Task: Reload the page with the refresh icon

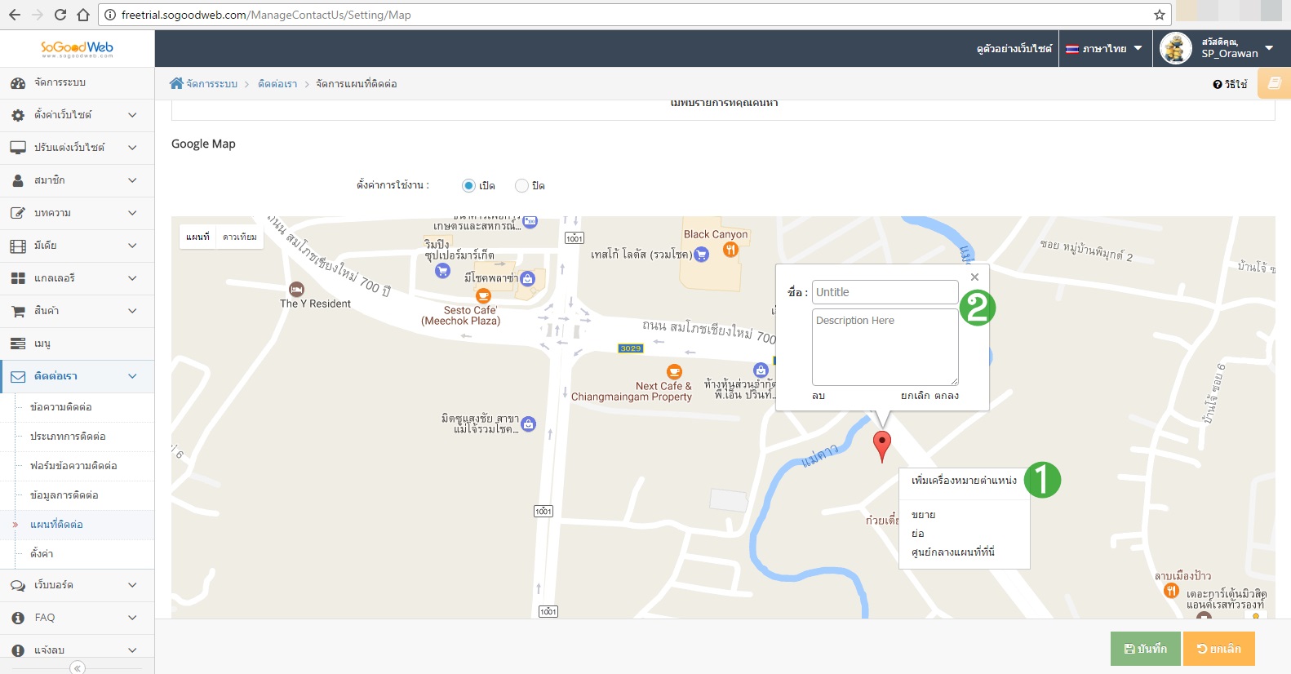Action: tap(60, 15)
